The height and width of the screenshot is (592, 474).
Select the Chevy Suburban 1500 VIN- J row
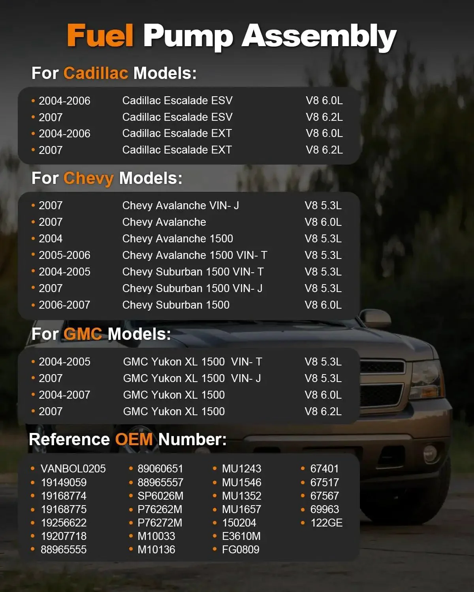186,289
